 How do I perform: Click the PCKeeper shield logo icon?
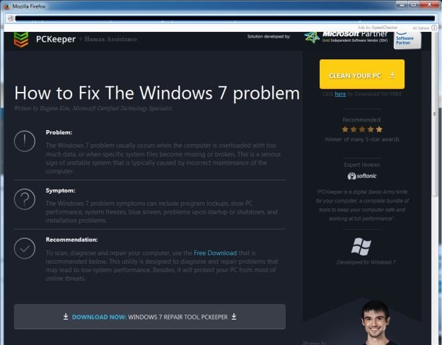[21, 40]
